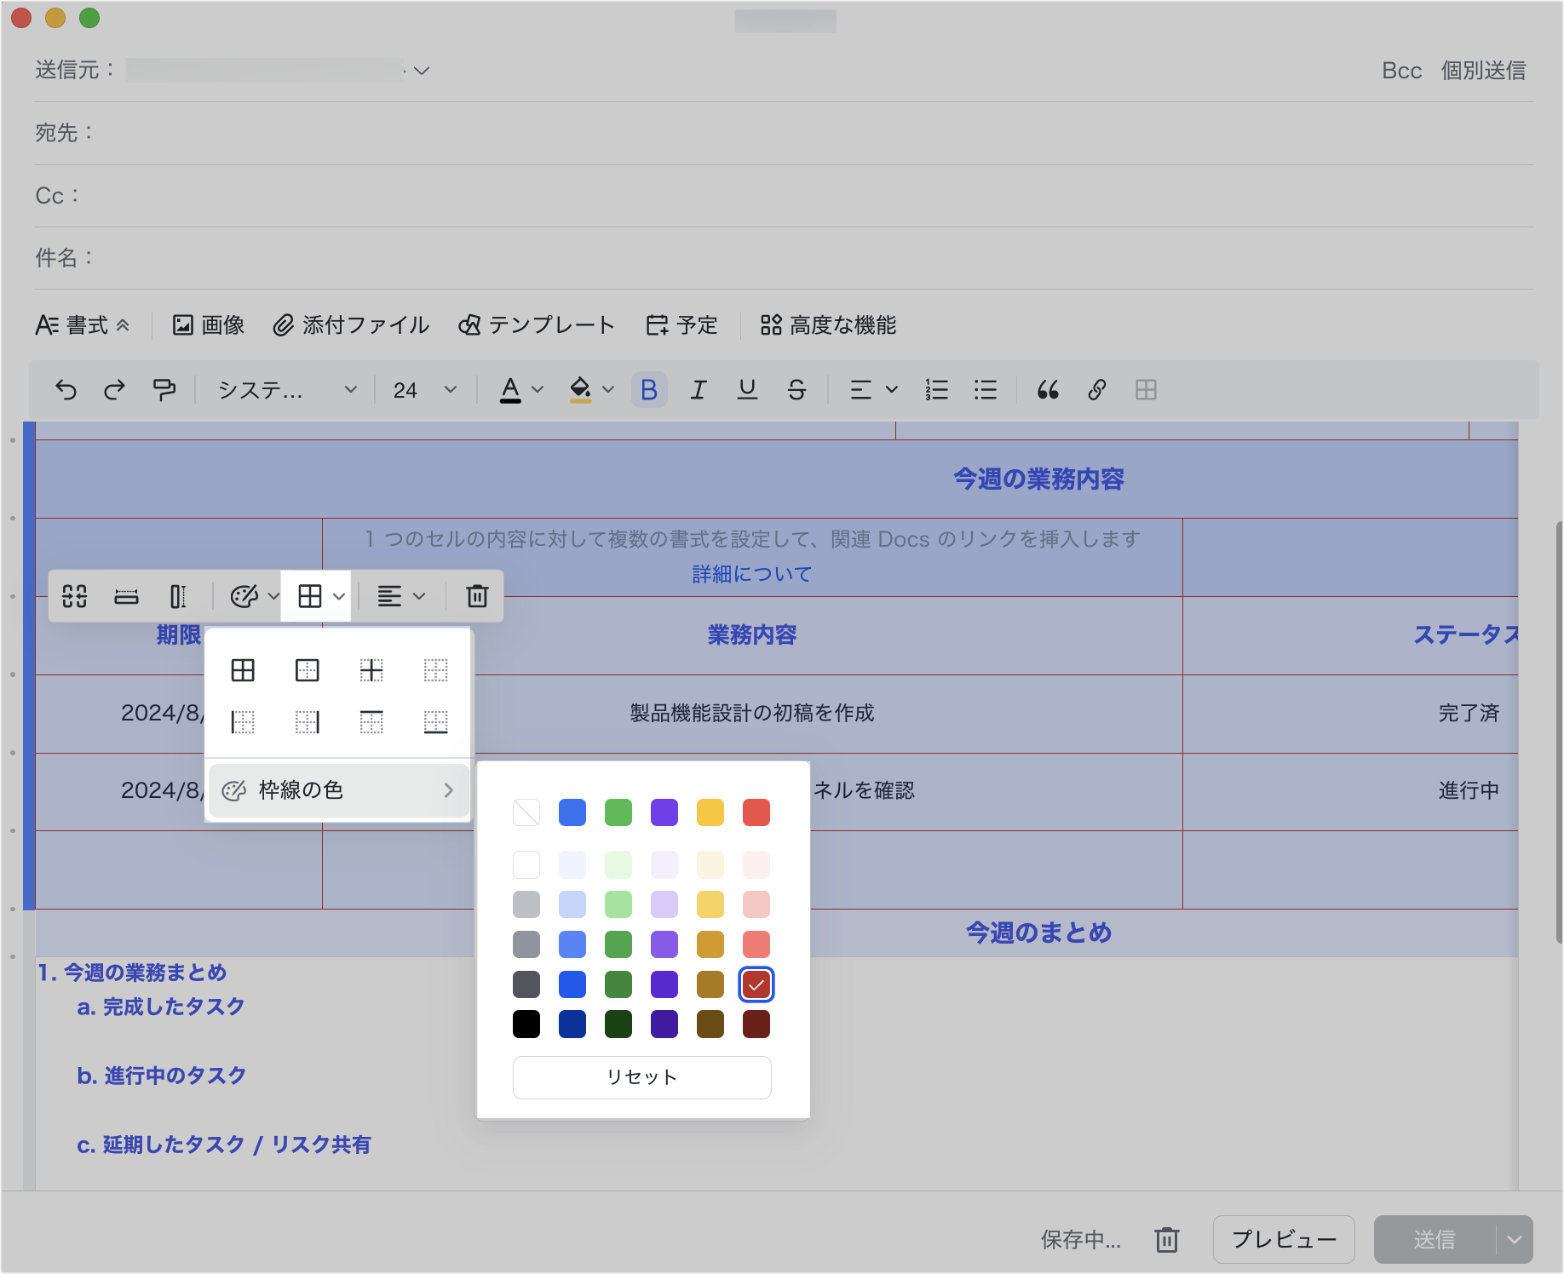Toggle bold formatting button
Screen dimensions: 1564x1274
tap(649, 390)
